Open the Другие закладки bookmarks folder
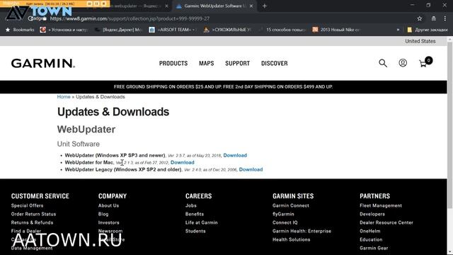Screen dimensions: 453x255 pos(428,30)
